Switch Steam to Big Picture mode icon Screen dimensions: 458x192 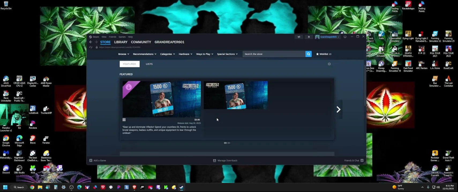[x=345, y=37]
